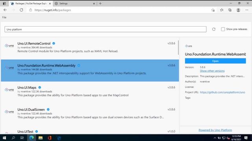This screenshot has height=141, width=252.
Task: Select the Uno.UI.Maps package
Action: (90, 92)
